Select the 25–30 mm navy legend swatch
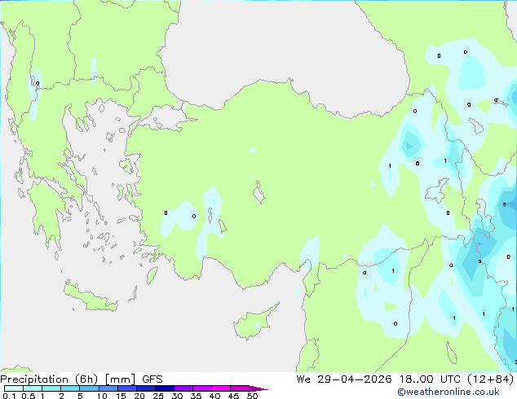This screenshot has height=399, width=517. [164, 388]
